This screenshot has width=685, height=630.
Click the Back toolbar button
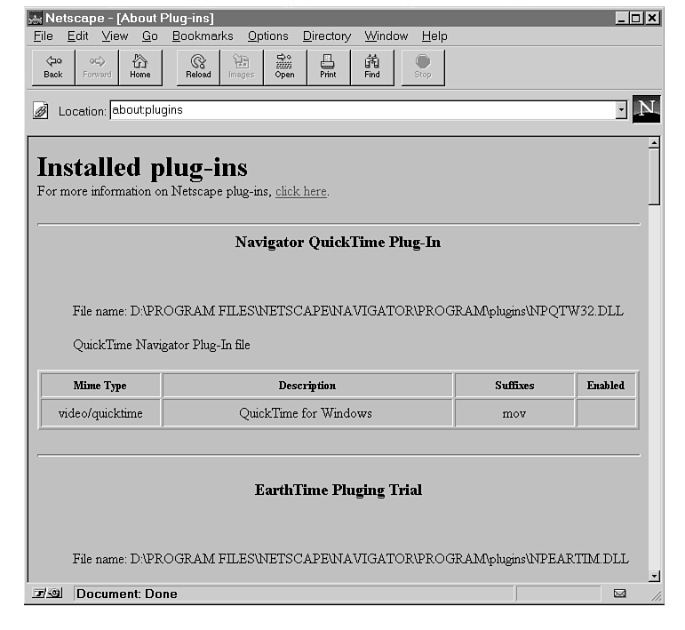click(x=53, y=67)
